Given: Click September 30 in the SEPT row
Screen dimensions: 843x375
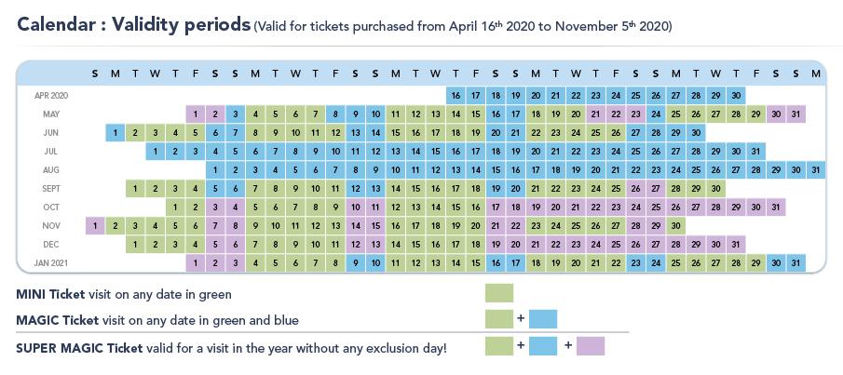Looking at the screenshot, I should (715, 188).
